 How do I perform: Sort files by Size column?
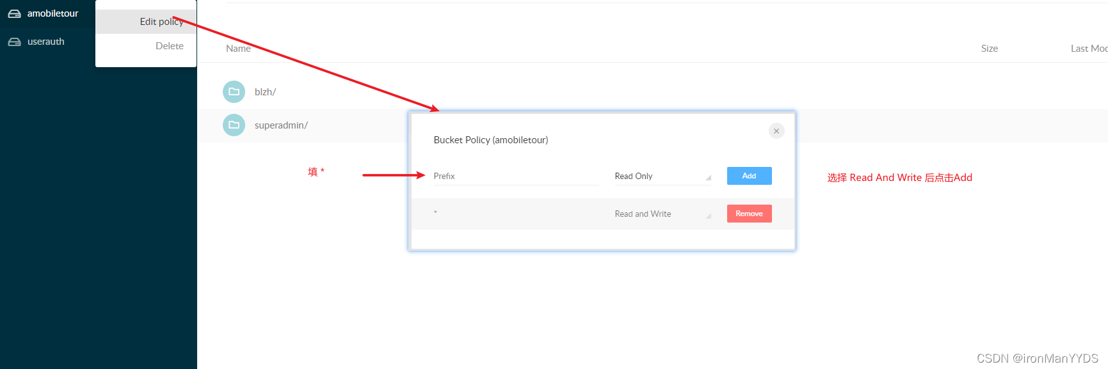[989, 49]
